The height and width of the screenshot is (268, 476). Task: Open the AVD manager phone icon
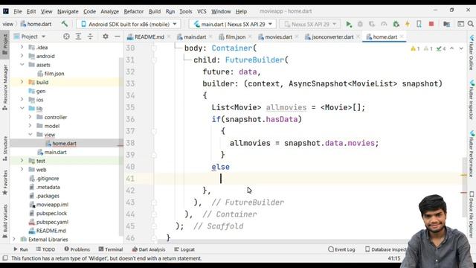tap(419, 24)
